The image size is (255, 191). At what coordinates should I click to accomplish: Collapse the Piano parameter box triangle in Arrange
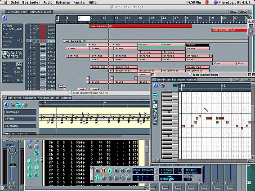click(x=4, y=26)
